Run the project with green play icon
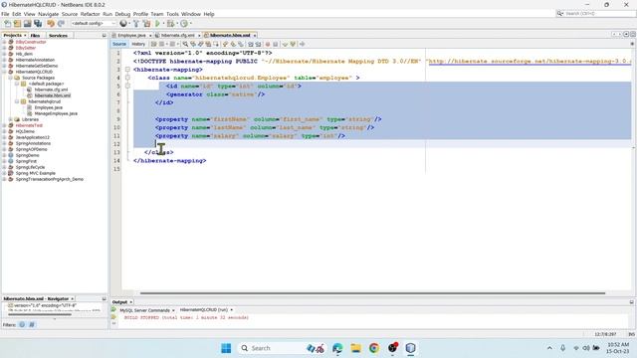 (157, 24)
